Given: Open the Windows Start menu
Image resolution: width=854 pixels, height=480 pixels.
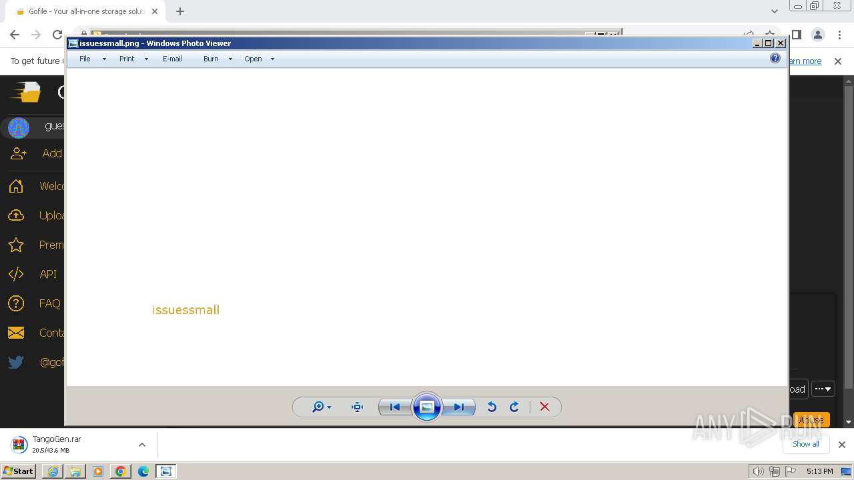Looking at the screenshot, I should coord(18,471).
